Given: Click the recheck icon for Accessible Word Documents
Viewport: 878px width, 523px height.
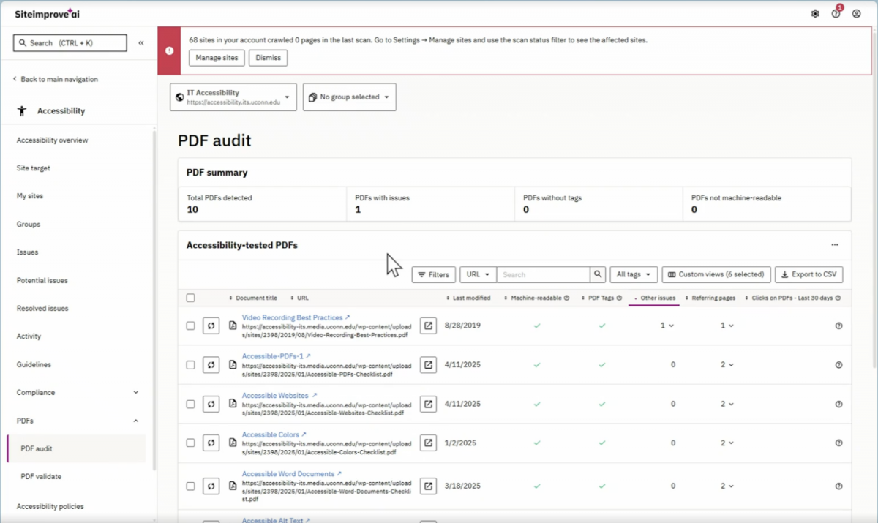Looking at the screenshot, I should click(211, 486).
